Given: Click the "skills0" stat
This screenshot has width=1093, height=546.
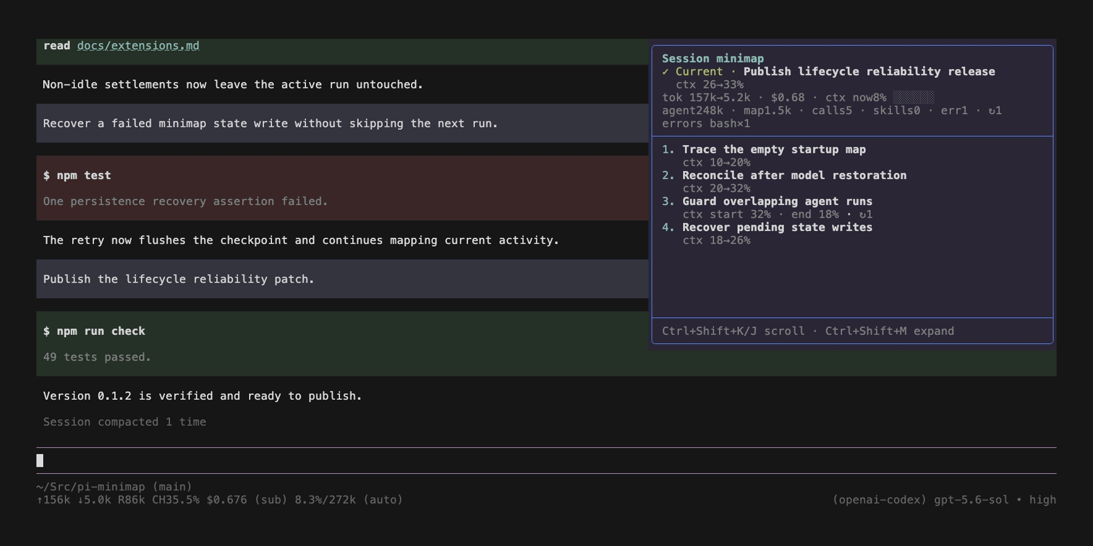Looking at the screenshot, I should (896, 110).
